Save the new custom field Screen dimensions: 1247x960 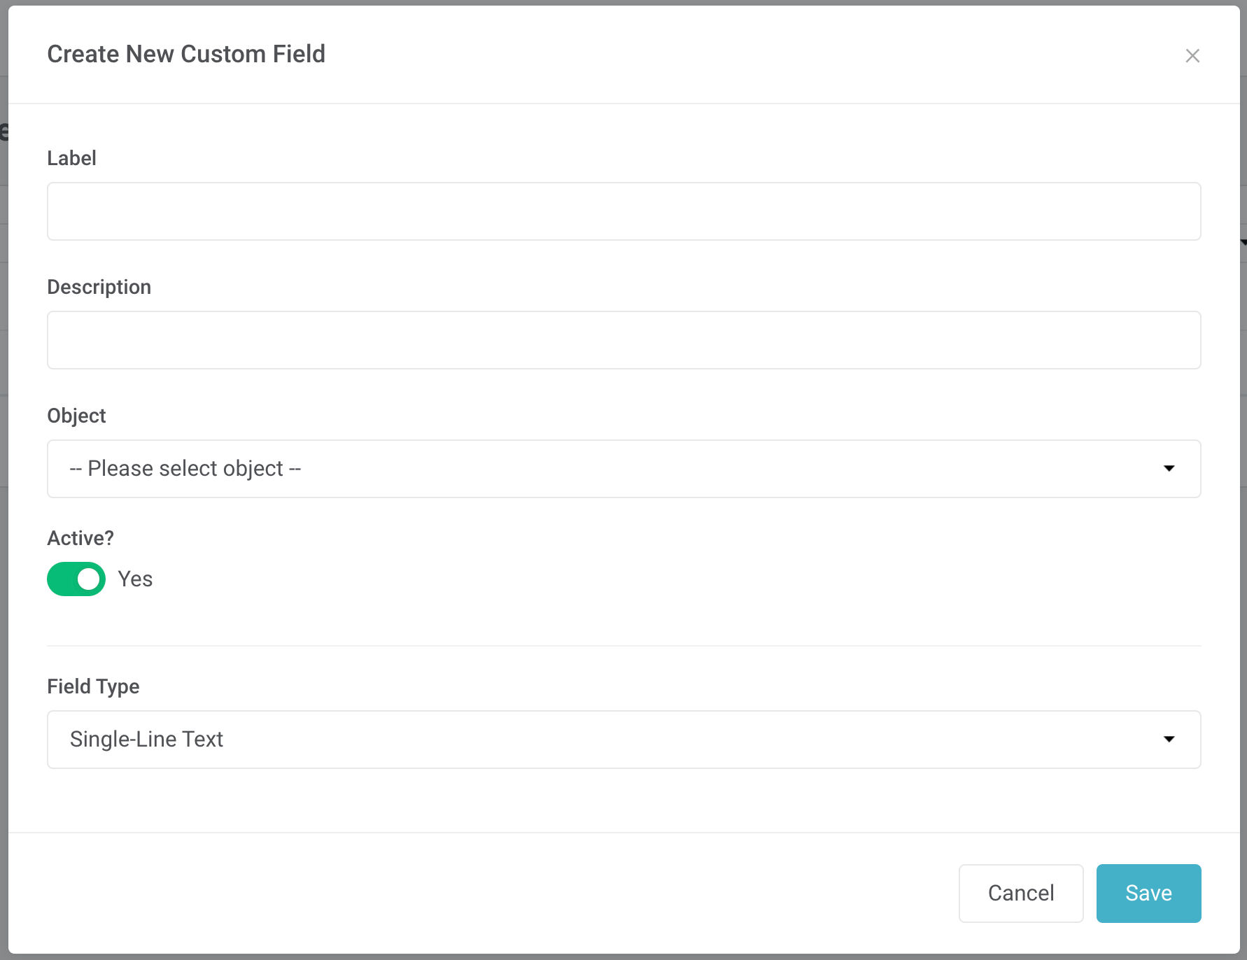[1148, 894]
